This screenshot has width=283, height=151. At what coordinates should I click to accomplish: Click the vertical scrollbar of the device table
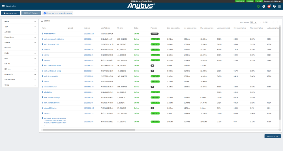280,73
